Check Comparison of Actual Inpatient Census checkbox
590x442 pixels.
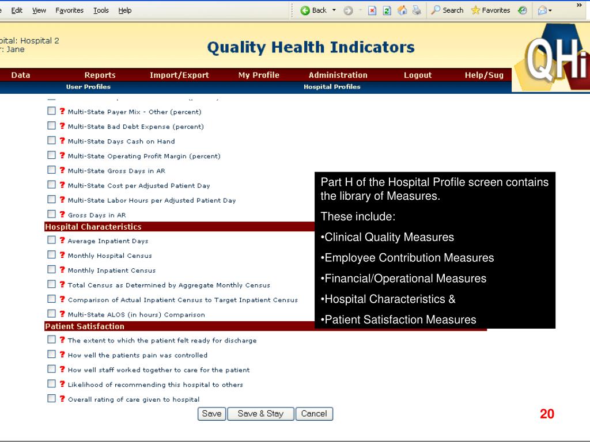coord(51,299)
